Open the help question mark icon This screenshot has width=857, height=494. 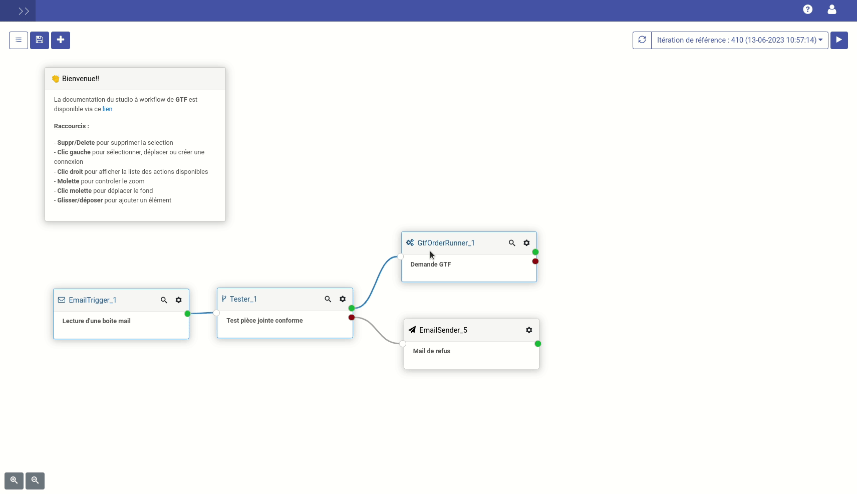click(x=807, y=10)
